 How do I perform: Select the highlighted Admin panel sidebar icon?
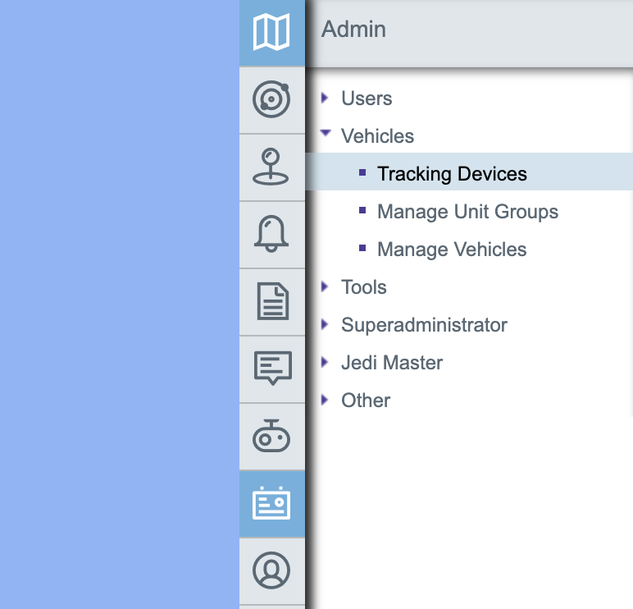click(x=271, y=504)
